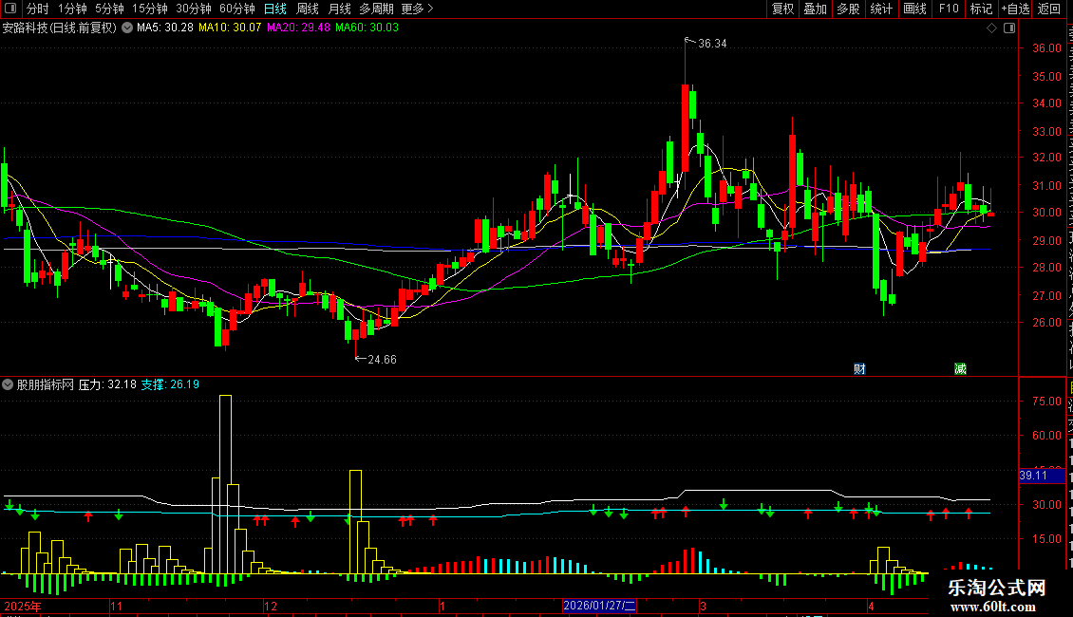Click the 股朋指标网 indicator name

(x=46, y=385)
